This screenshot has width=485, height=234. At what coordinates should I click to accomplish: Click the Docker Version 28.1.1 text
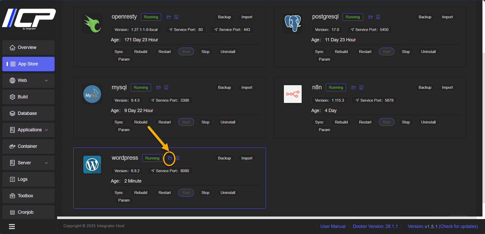[x=375, y=226]
